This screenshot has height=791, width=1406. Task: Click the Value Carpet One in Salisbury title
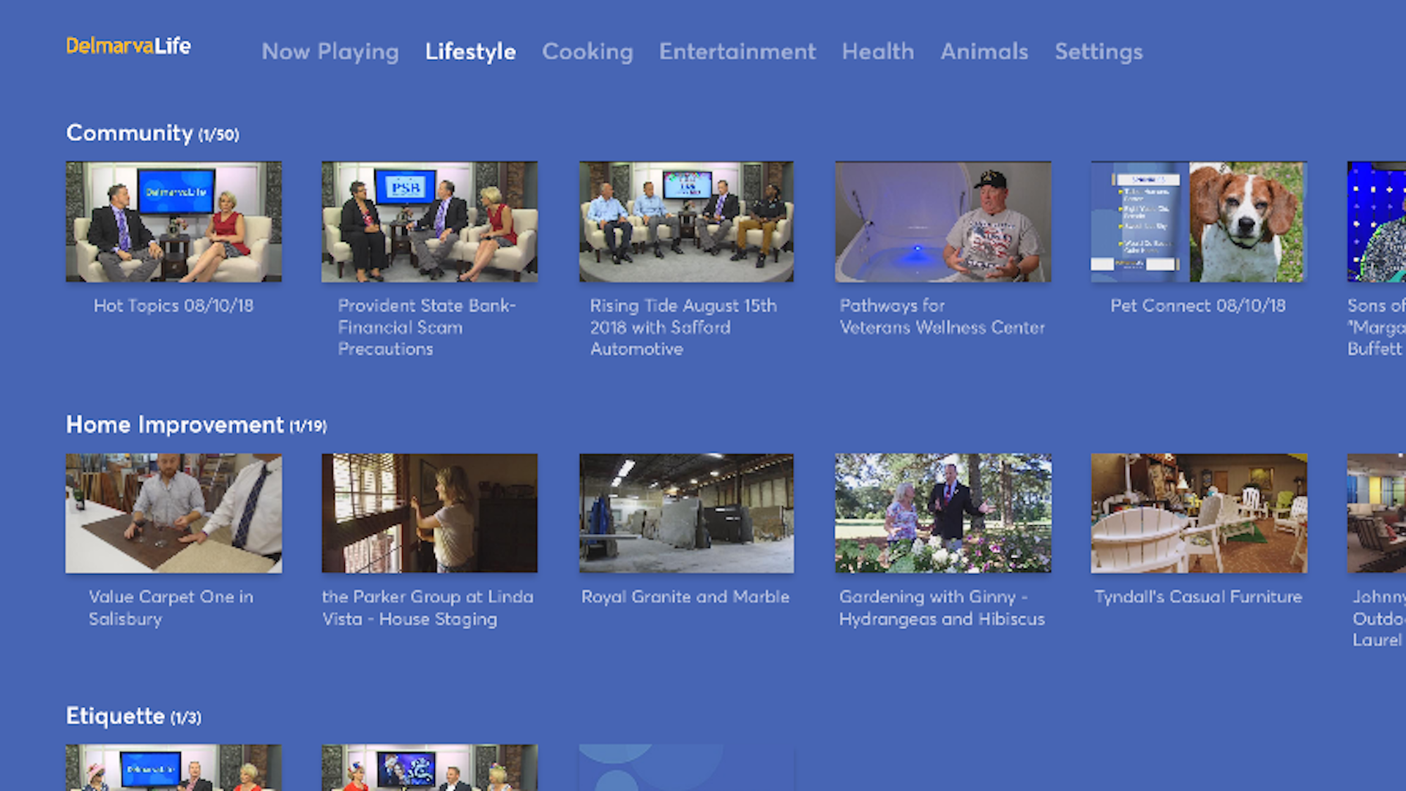click(171, 608)
